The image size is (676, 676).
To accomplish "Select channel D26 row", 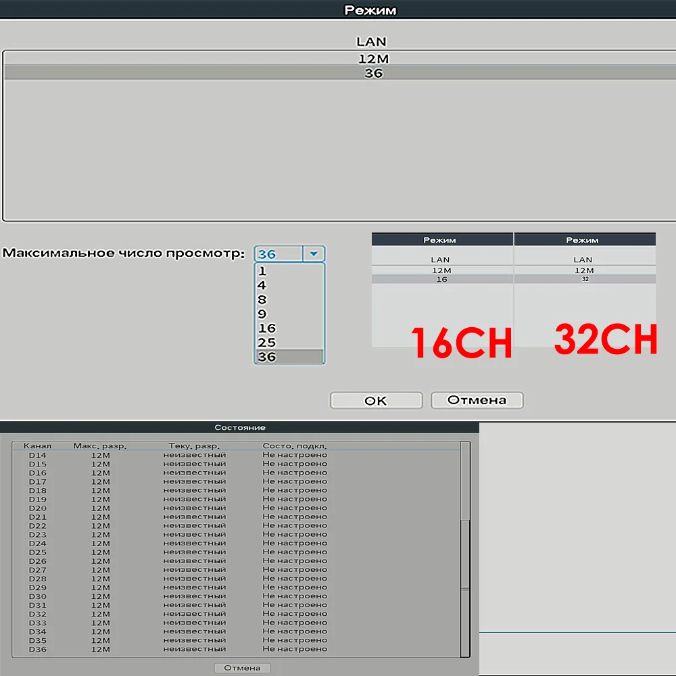I will pos(236,561).
